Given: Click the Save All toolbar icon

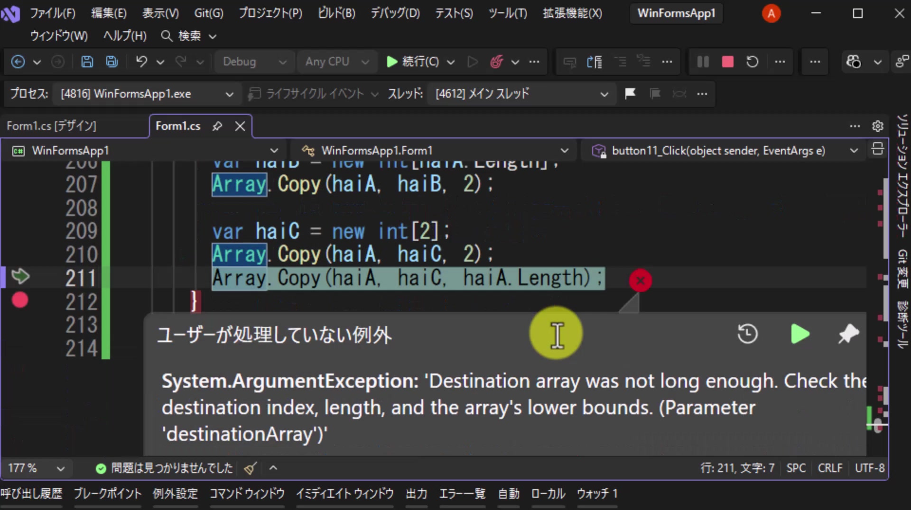Looking at the screenshot, I should [x=112, y=62].
